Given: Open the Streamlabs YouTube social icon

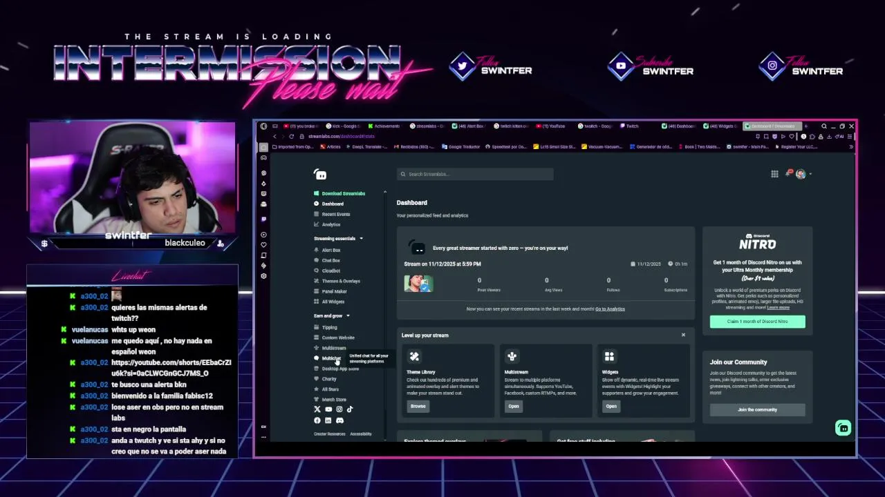Looking at the screenshot, I should click(x=328, y=409).
